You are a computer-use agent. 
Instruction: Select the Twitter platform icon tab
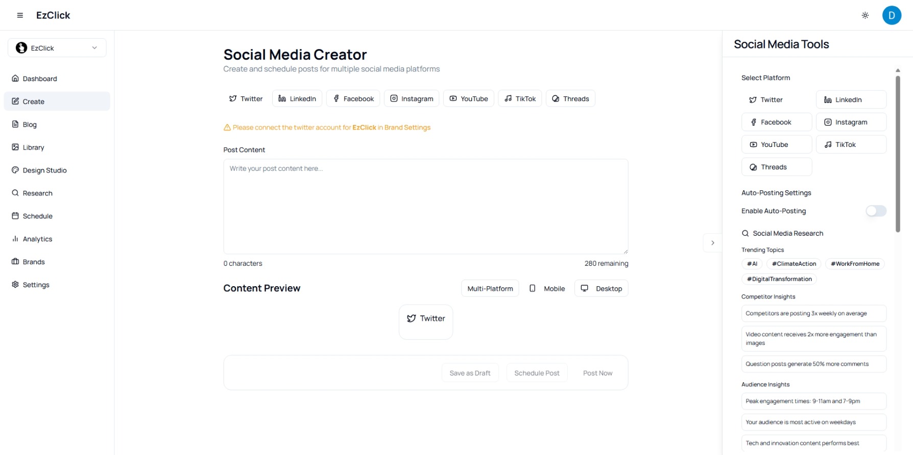(x=233, y=98)
